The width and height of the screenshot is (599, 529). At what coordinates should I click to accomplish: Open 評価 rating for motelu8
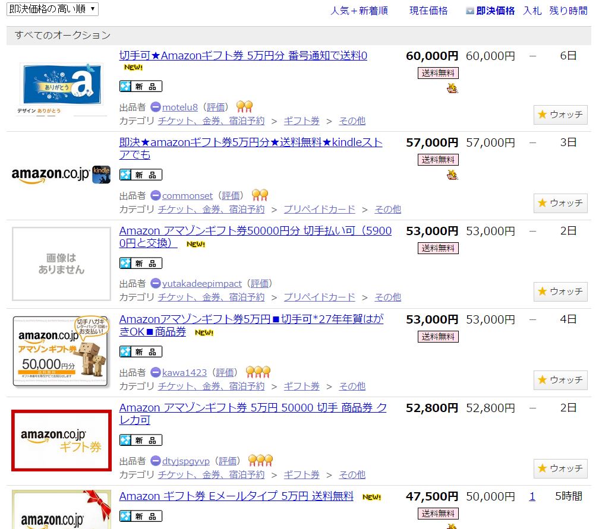pos(216,107)
